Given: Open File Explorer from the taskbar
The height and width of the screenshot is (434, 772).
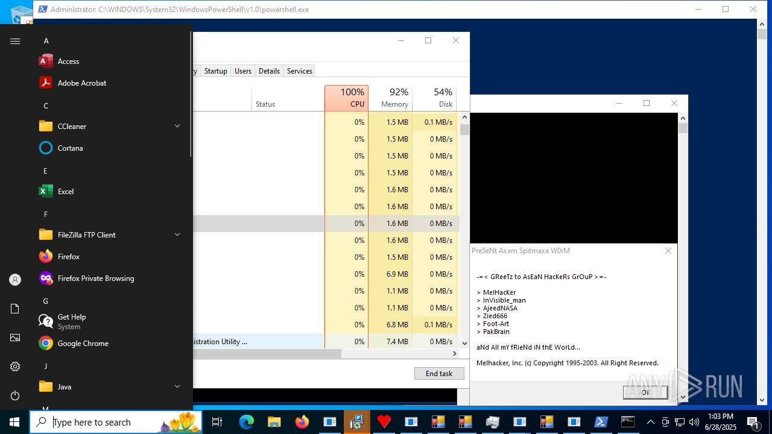Looking at the screenshot, I should 274,422.
